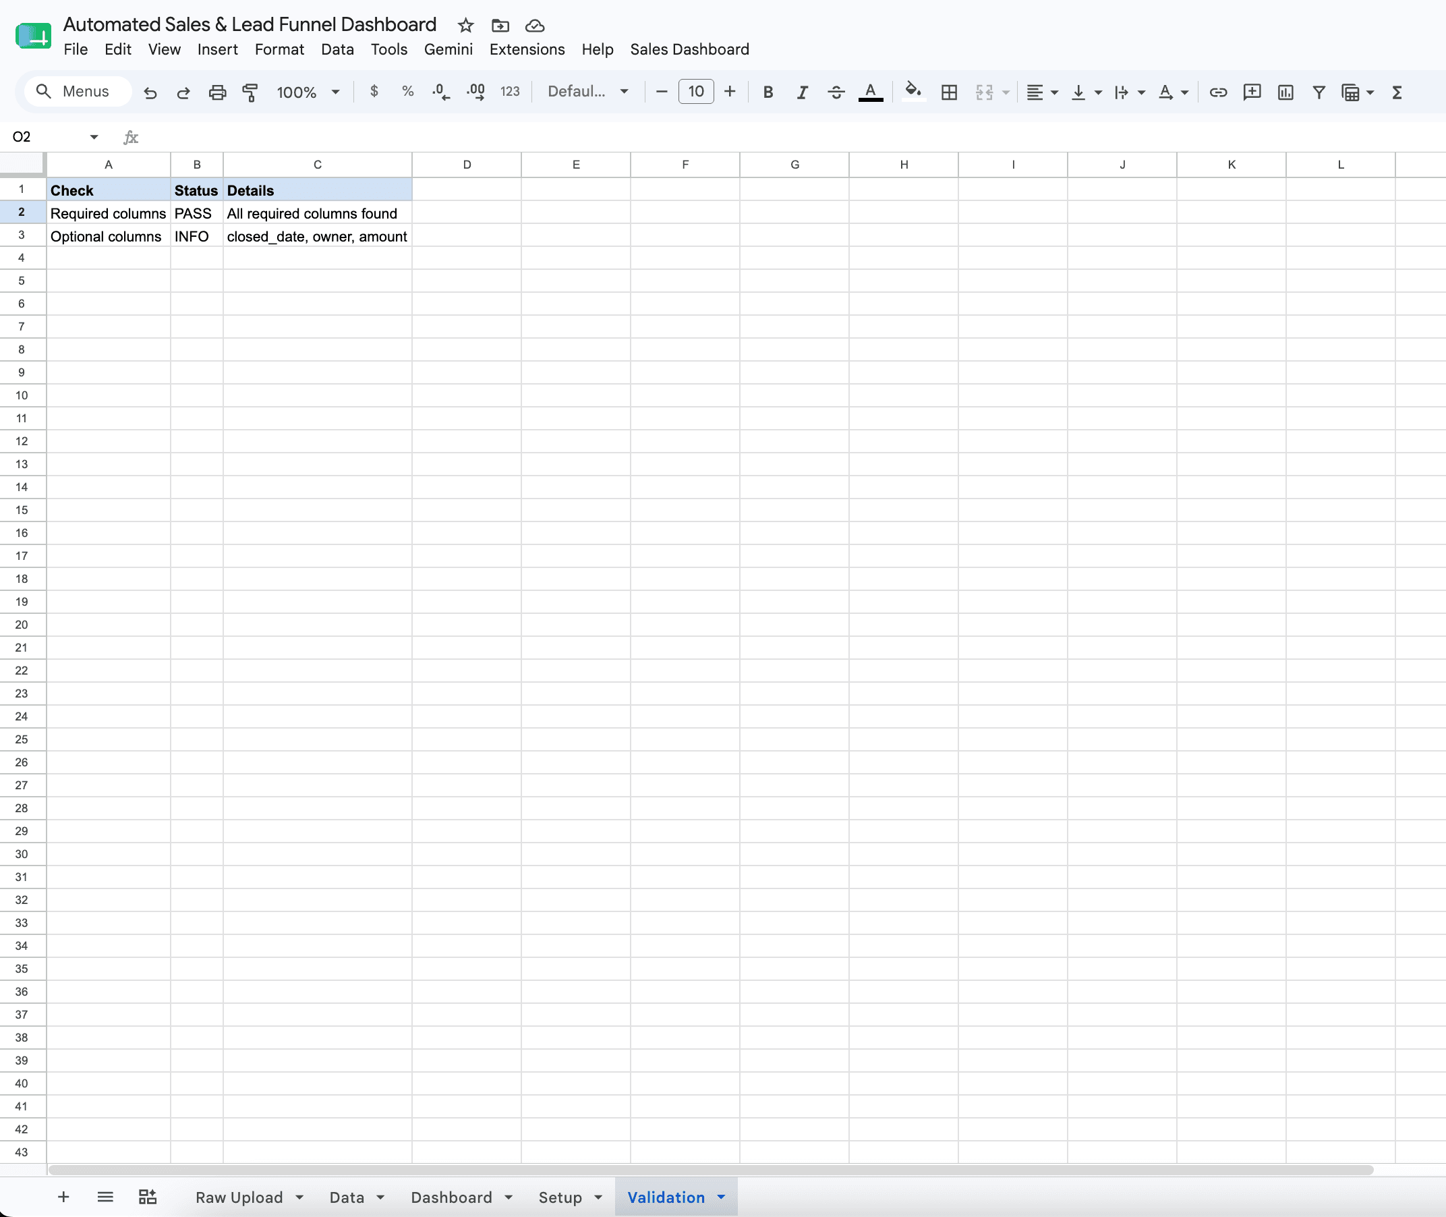Click the table/filter views icon

tap(1350, 92)
